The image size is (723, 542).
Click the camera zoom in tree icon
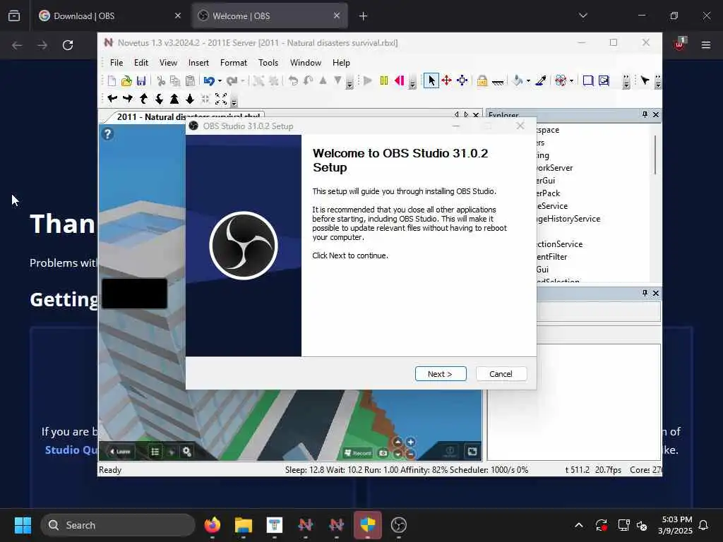[174, 99]
